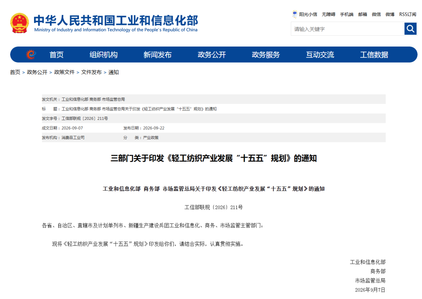Open the 手机端 mobile link

[x=347, y=14]
